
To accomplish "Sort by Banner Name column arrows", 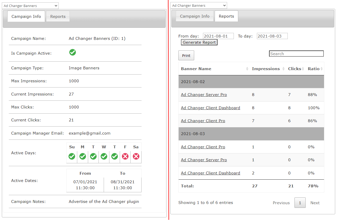I will (x=247, y=69).
